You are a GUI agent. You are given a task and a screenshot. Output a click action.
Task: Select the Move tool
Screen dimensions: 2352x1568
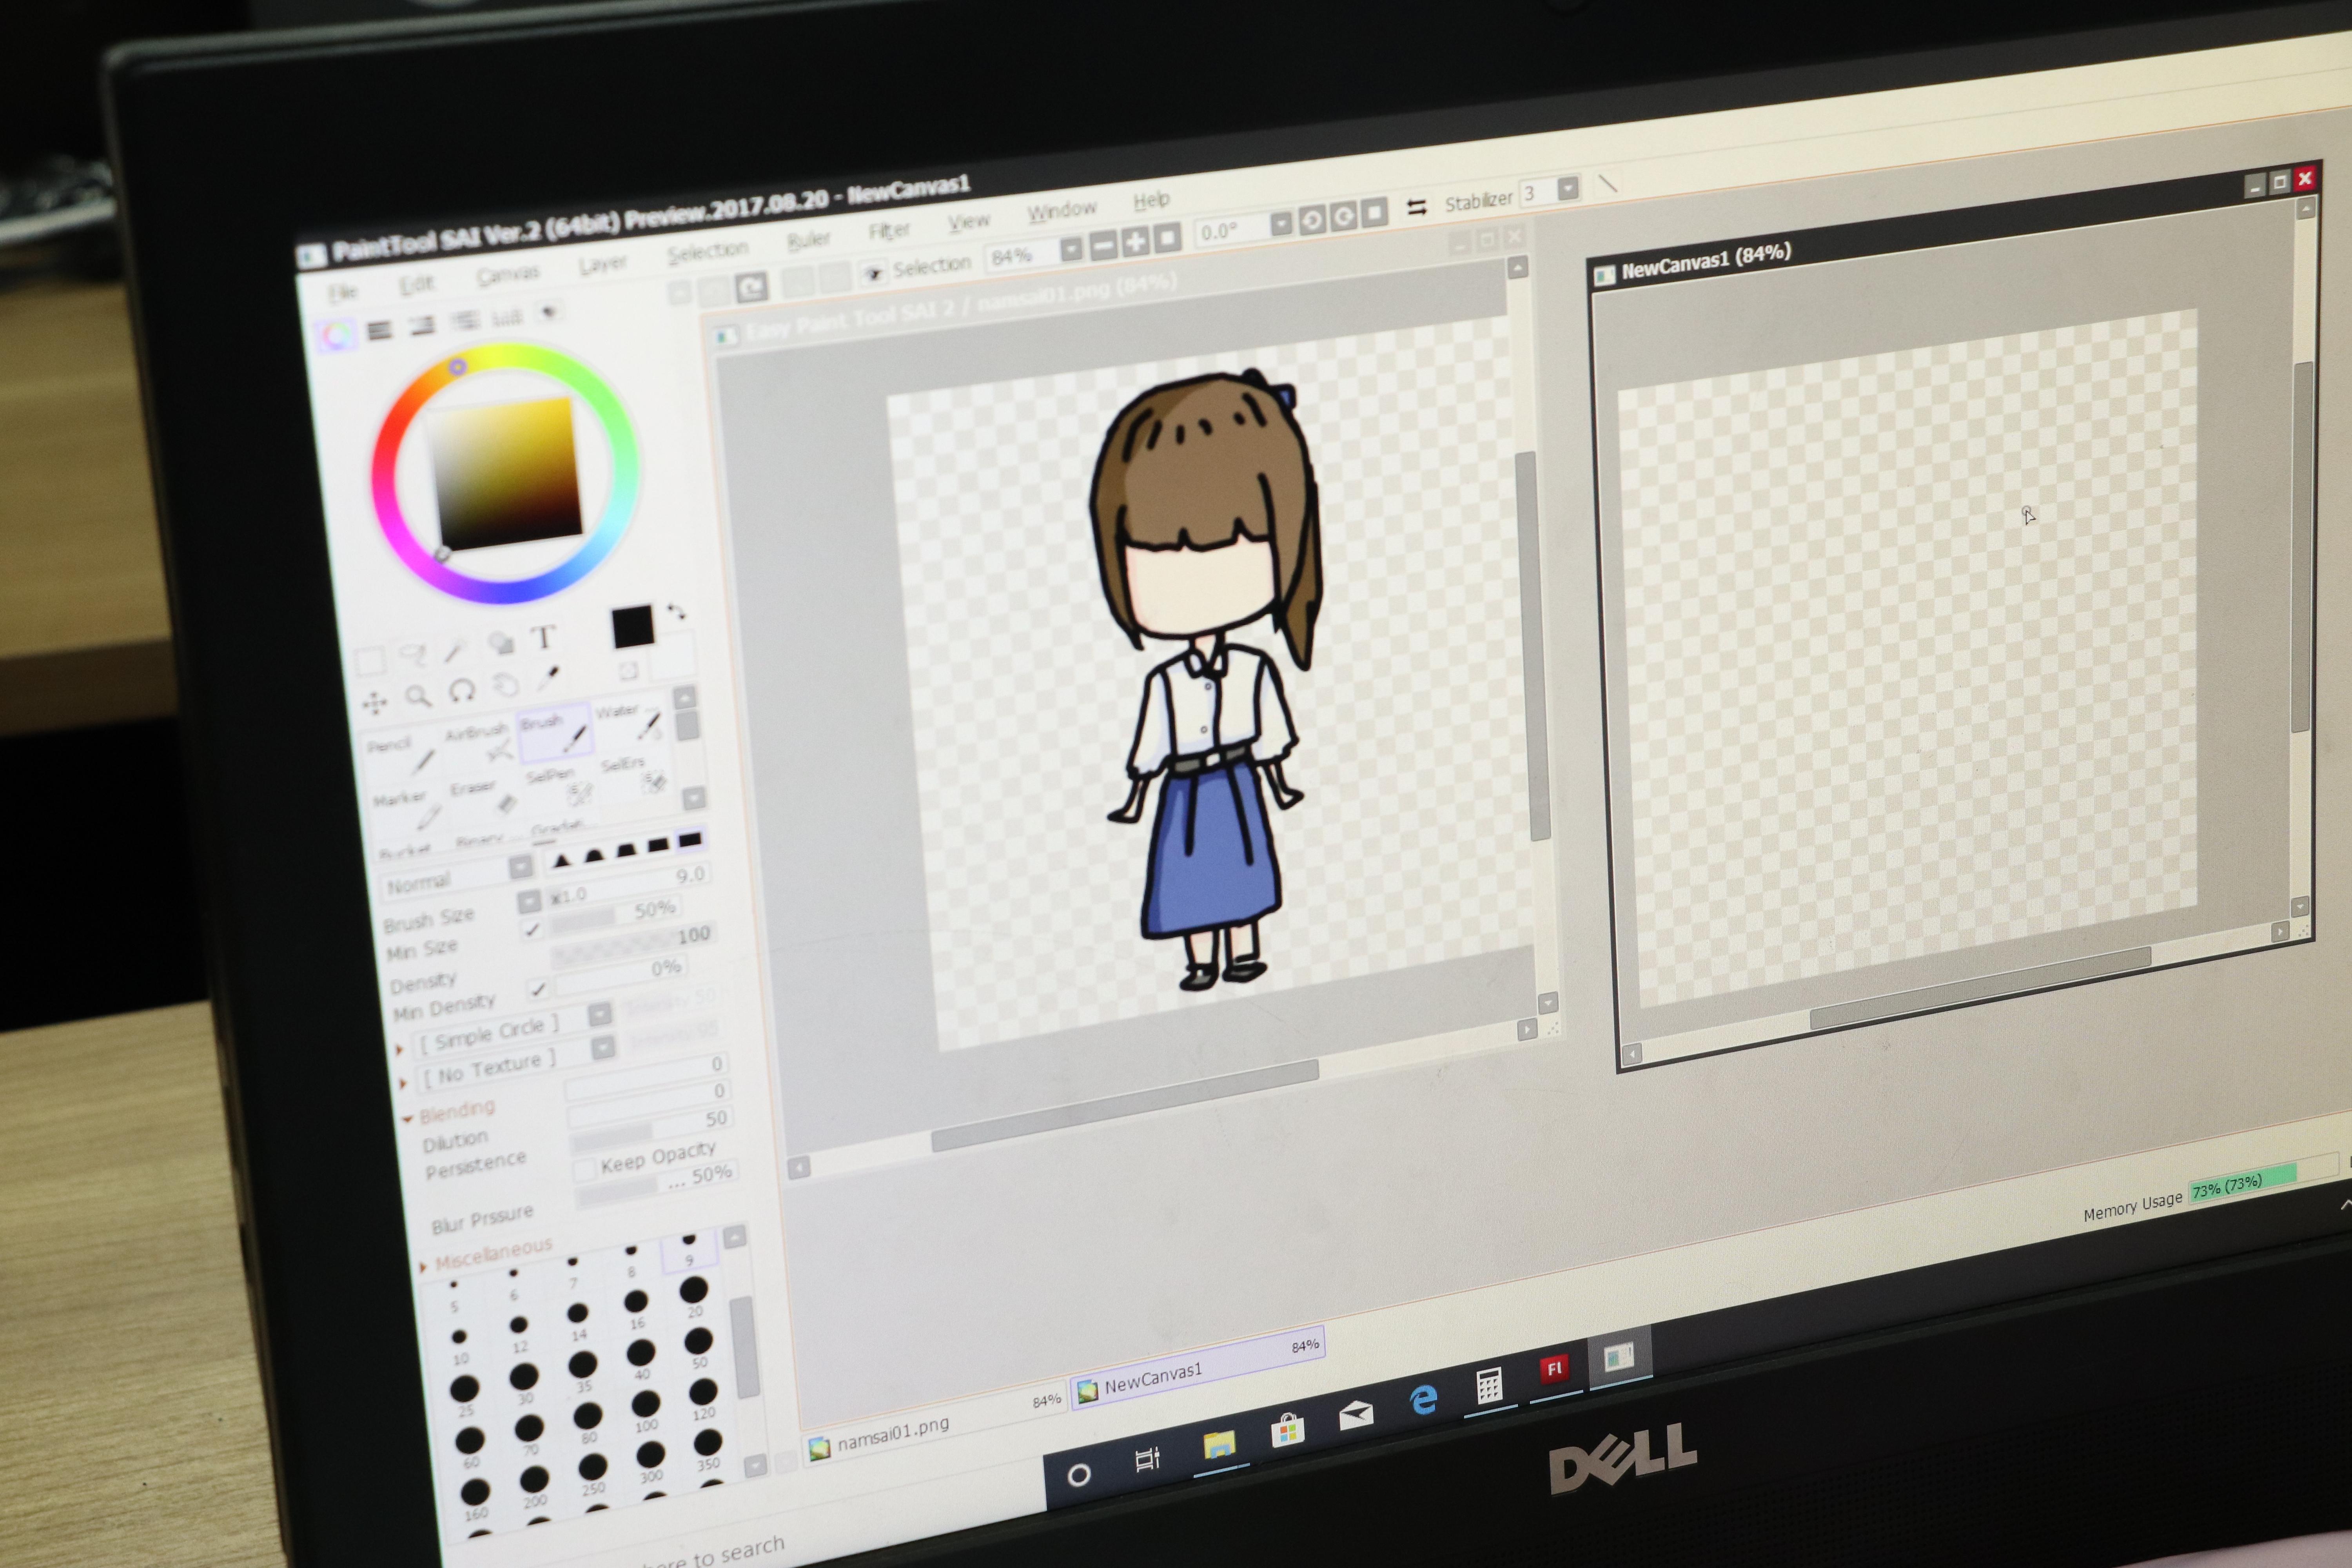[375, 703]
